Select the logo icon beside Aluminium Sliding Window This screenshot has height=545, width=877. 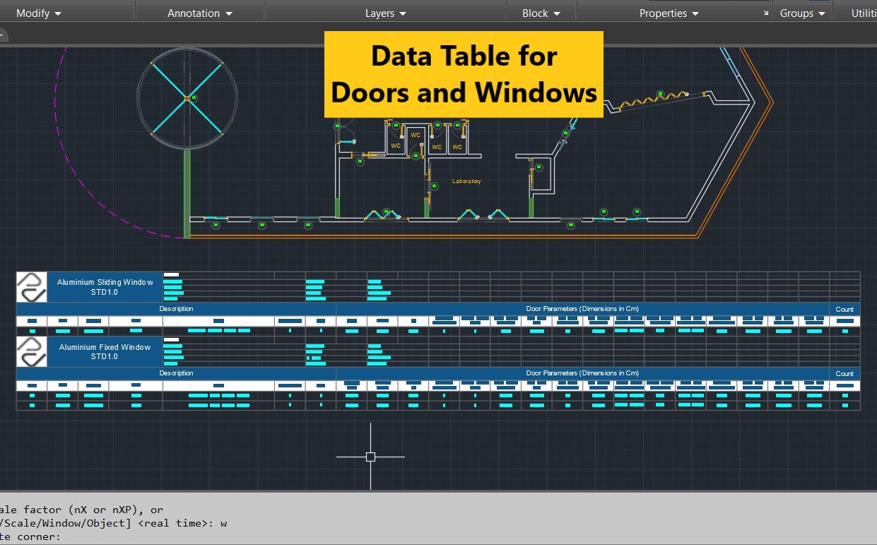32,287
